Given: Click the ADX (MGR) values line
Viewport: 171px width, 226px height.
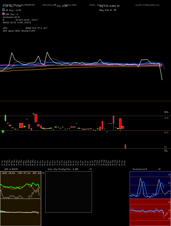Looking at the screenshot, I should tap(25, 28).
